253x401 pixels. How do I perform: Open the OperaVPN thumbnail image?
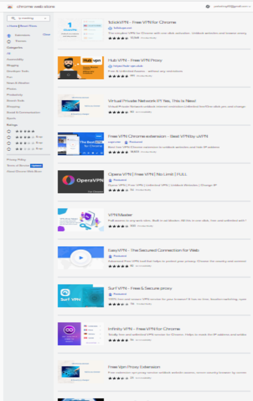(81, 182)
